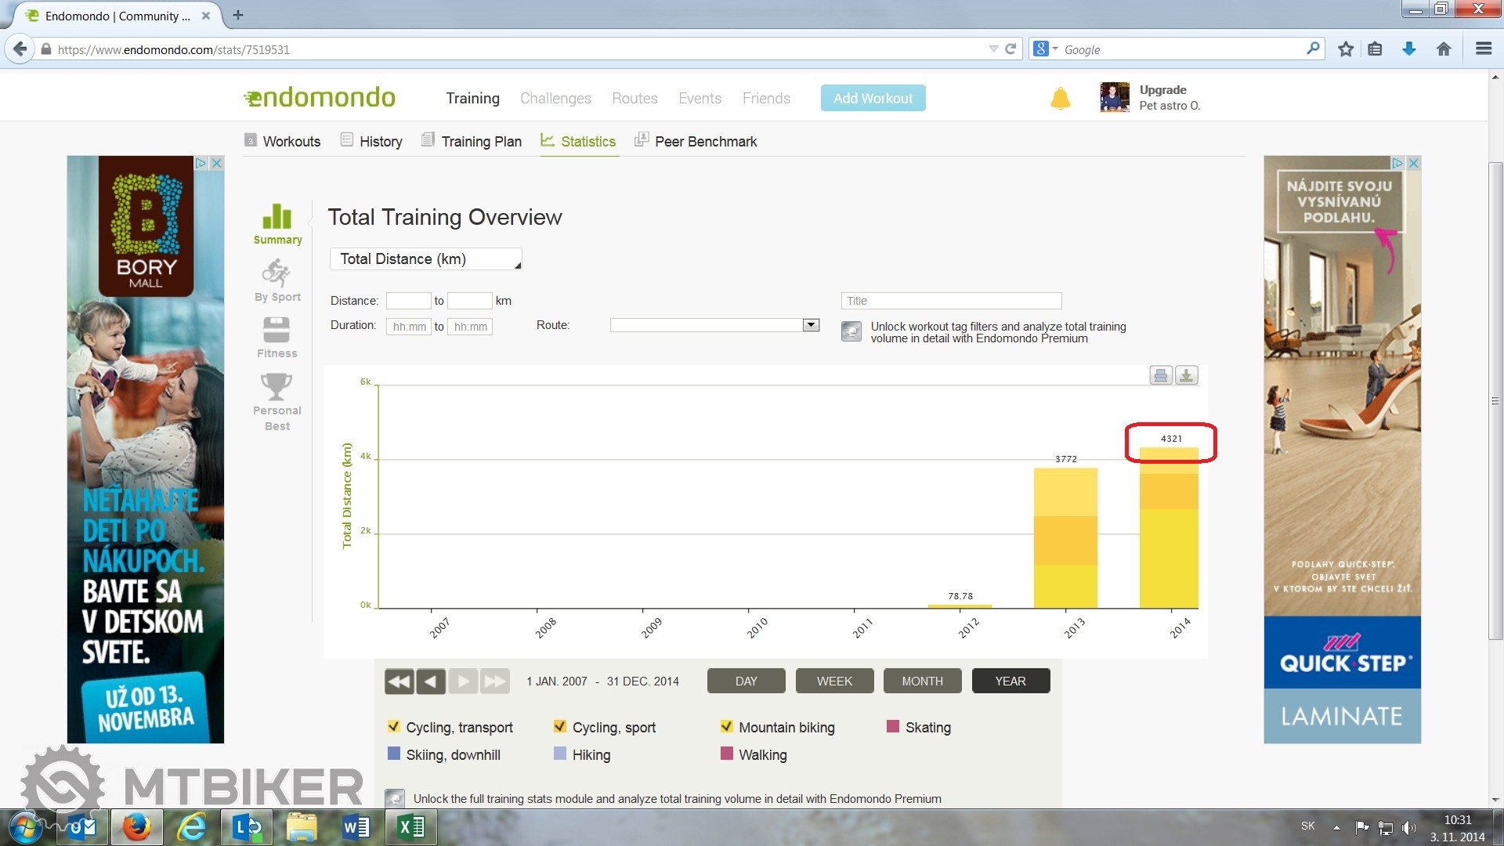Go to previous period arrow
This screenshot has height=846, width=1504.
(431, 681)
